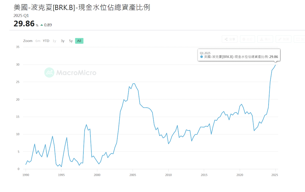Click the 20 y-axis label
The width and height of the screenshot is (305, 192).
[x=18, y=99]
